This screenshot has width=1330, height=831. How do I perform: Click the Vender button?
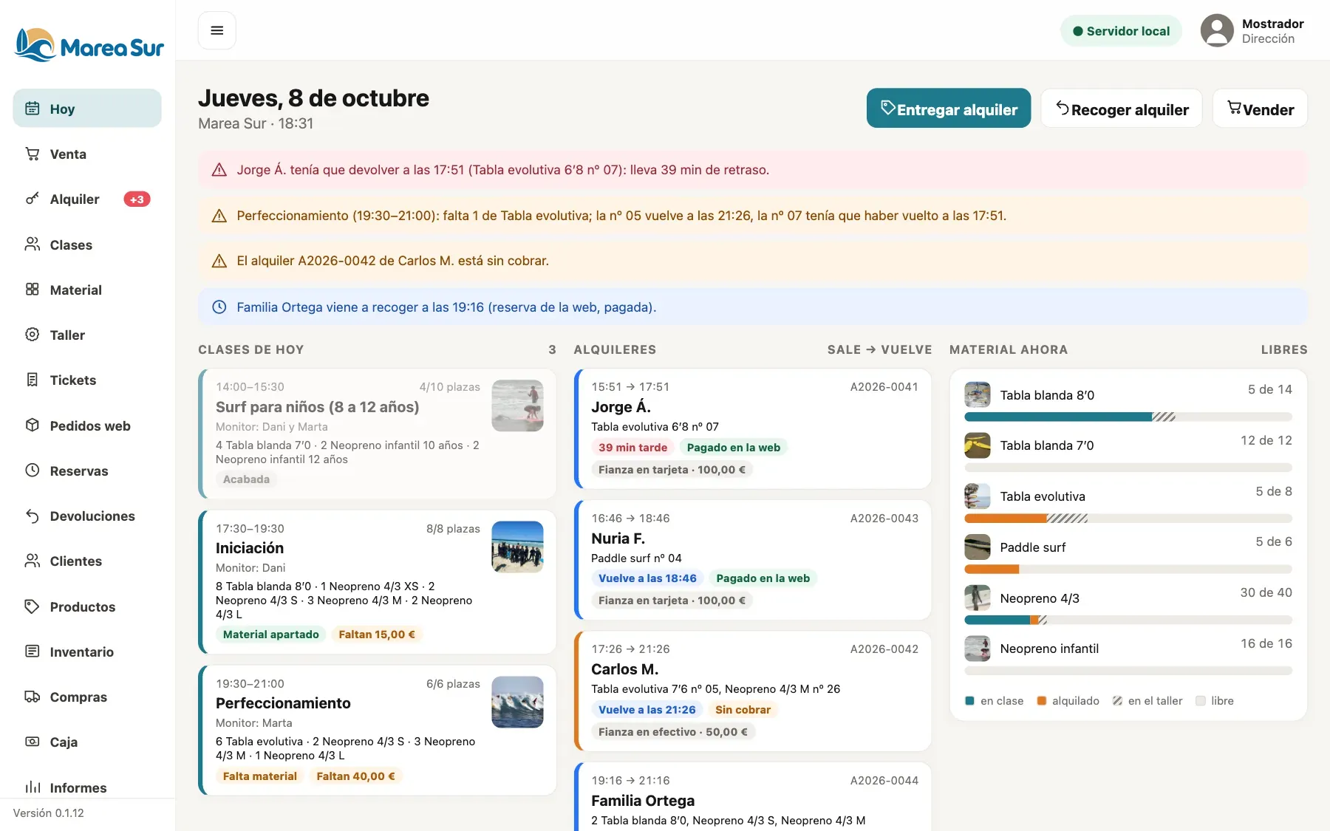click(1260, 109)
